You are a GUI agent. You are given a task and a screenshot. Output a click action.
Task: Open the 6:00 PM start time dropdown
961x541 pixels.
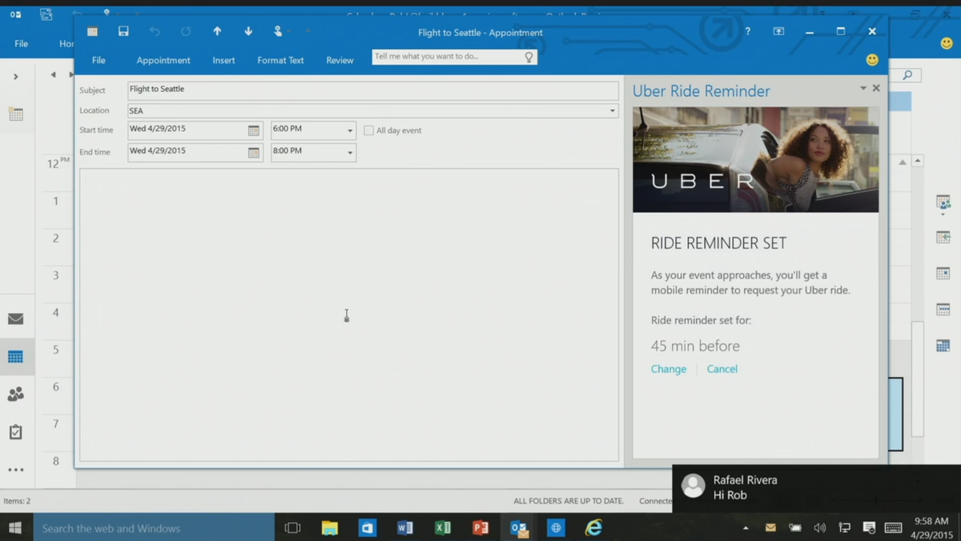(350, 130)
